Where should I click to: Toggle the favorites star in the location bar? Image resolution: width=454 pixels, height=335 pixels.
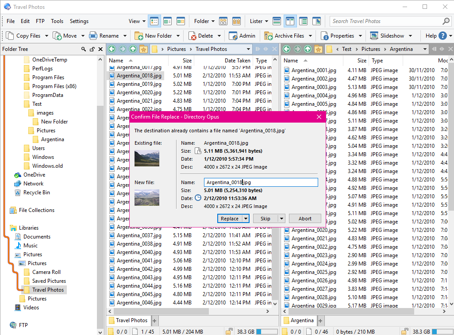(x=142, y=49)
